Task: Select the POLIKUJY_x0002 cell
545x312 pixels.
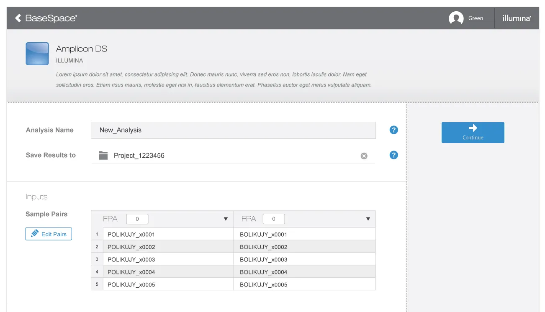Action: click(168, 247)
